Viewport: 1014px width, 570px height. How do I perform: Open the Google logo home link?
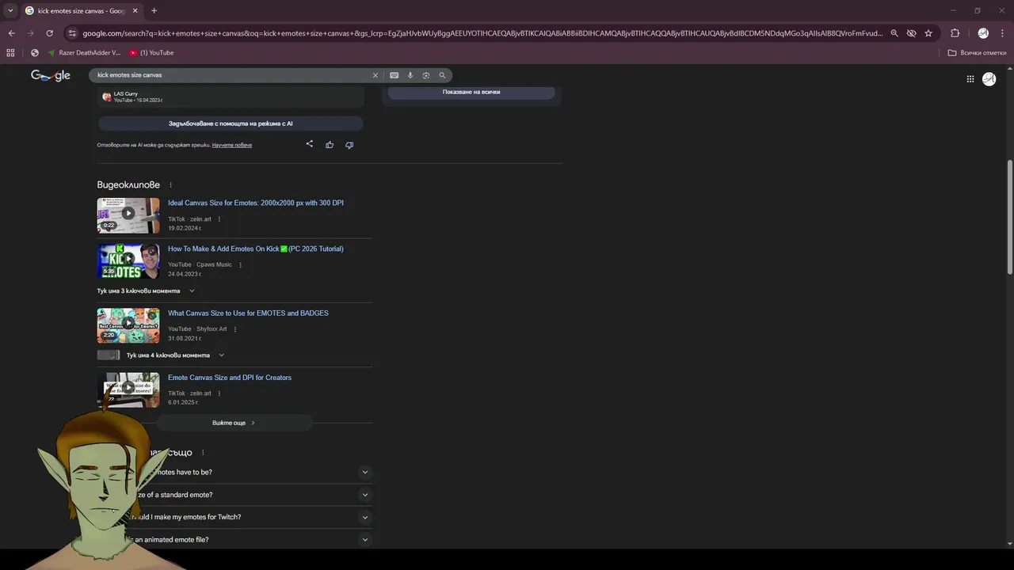(x=51, y=75)
